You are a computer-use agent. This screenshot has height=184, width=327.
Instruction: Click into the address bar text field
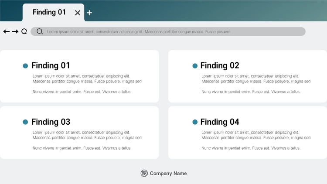168,31
